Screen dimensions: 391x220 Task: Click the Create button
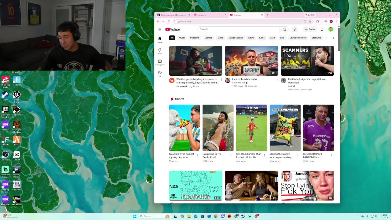coord(310,29)
